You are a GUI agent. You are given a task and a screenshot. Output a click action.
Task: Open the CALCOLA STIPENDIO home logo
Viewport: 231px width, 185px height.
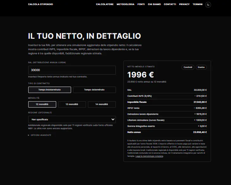41,4
